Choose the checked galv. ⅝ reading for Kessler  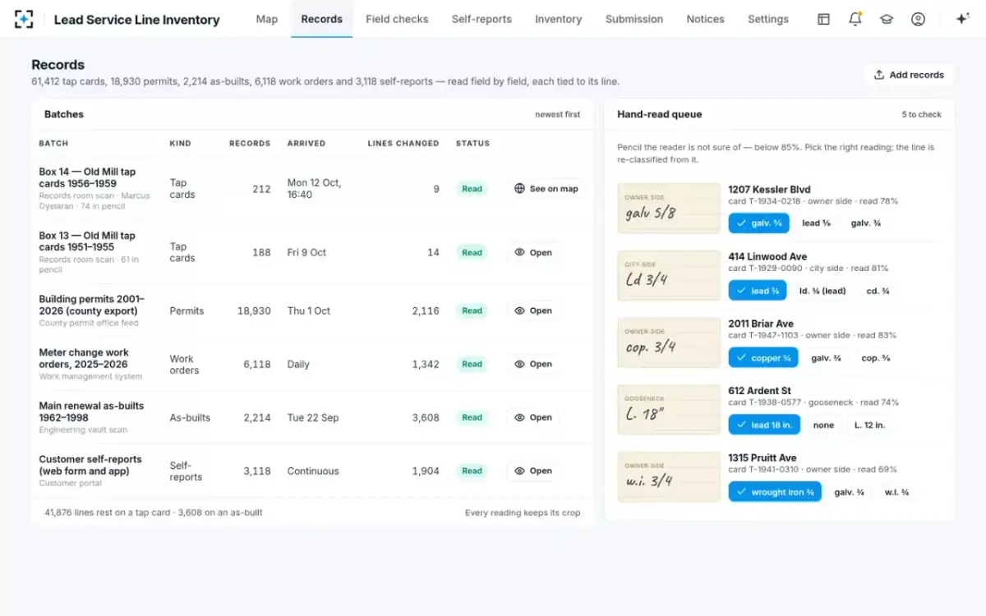758,223
